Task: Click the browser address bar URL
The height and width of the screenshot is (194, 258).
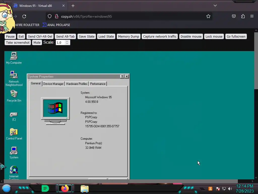Action: 86,16
